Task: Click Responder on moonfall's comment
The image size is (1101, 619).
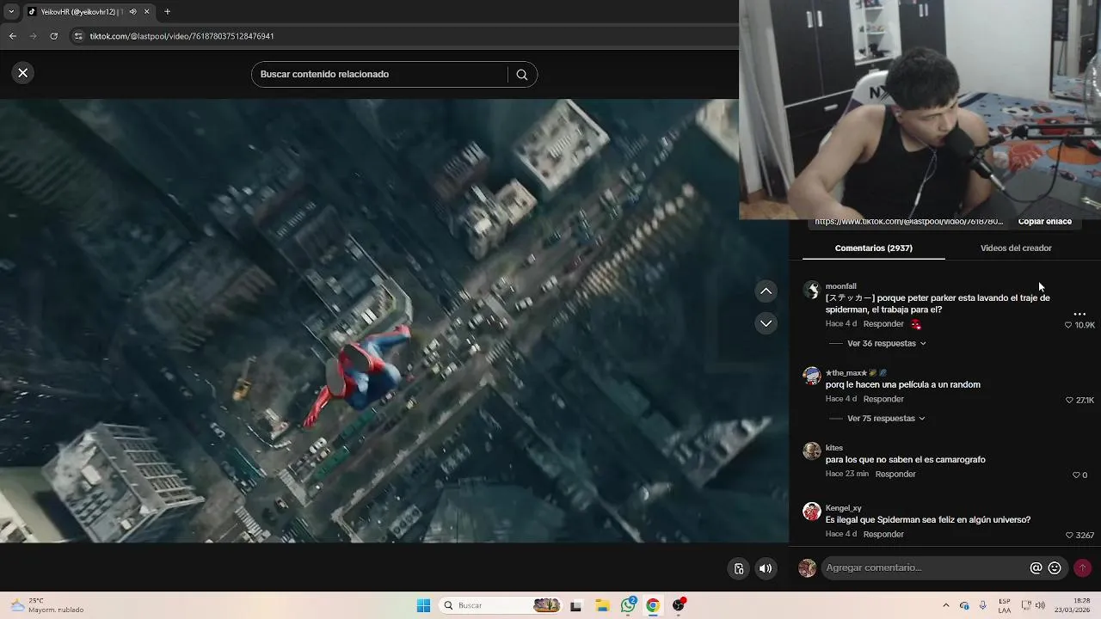Action: (883, 324)
